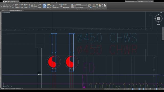Open the Measure utility
The width and height of the screenshot is (164, 92).
pos(94,5)
